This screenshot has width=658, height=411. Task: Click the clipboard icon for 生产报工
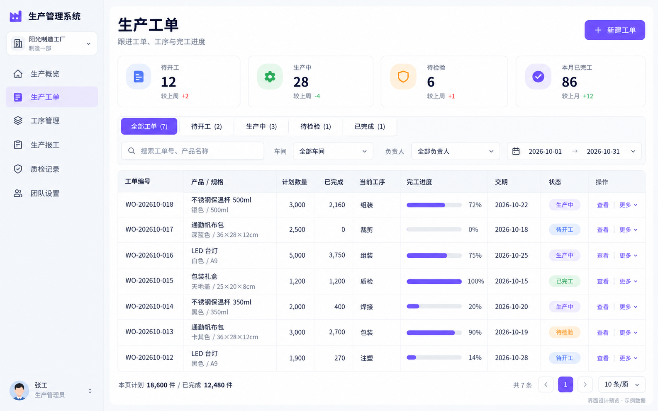point(18,145)
